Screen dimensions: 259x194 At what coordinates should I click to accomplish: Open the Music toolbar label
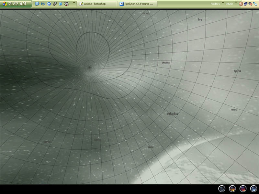pyautogui.click(x=229, y=4)
